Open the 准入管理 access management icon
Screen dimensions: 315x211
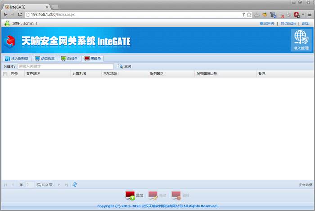pyautogui.click(x=301, y=40)
